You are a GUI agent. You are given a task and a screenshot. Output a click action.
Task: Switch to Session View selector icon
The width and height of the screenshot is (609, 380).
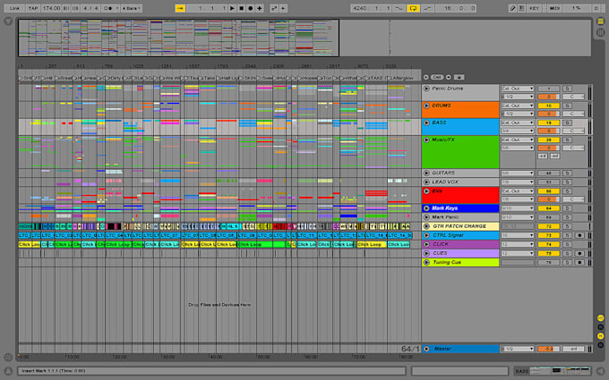click(600, 32)
